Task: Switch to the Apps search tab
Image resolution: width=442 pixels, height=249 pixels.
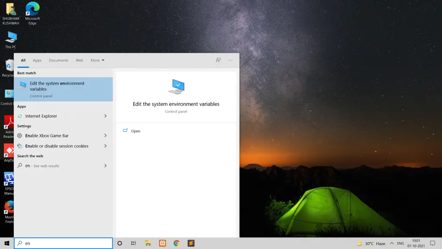Action: (37, 60)
